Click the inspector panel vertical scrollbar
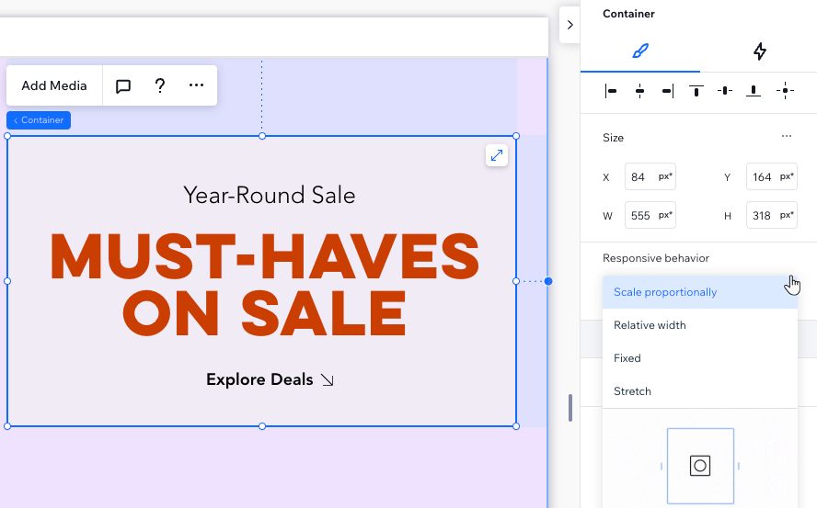817x508 pixels. (x=570, y=408)
